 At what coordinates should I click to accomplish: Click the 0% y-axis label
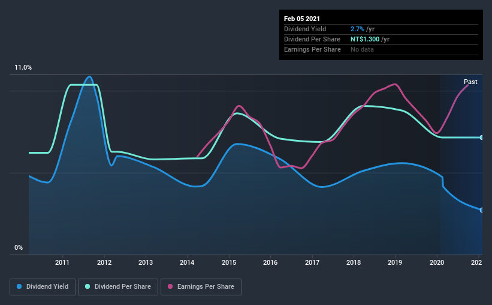(19, 247)
